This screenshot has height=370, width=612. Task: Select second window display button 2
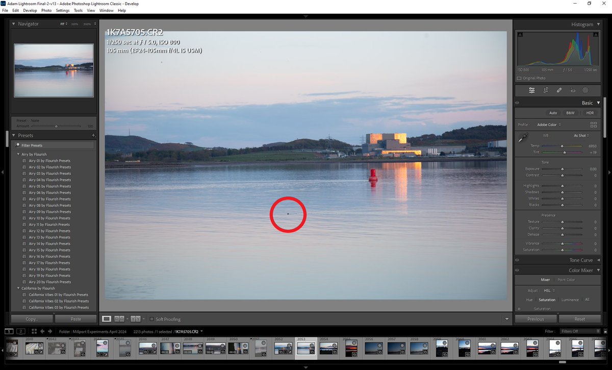[20, 332]
